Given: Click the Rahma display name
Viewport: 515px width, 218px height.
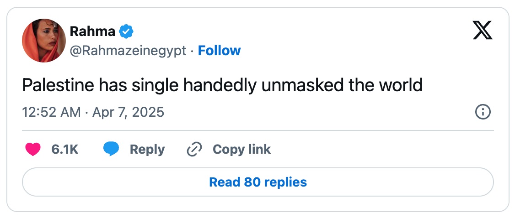Looking at the screenshot, I should 92,31.
